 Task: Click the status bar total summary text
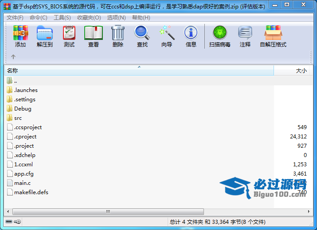click(218, 222)
